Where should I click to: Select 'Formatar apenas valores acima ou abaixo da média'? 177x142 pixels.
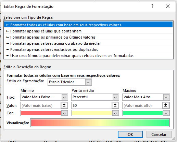point(88,43)
